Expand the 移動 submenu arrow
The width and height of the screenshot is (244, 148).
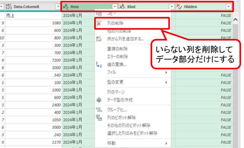tap(166, 143)
